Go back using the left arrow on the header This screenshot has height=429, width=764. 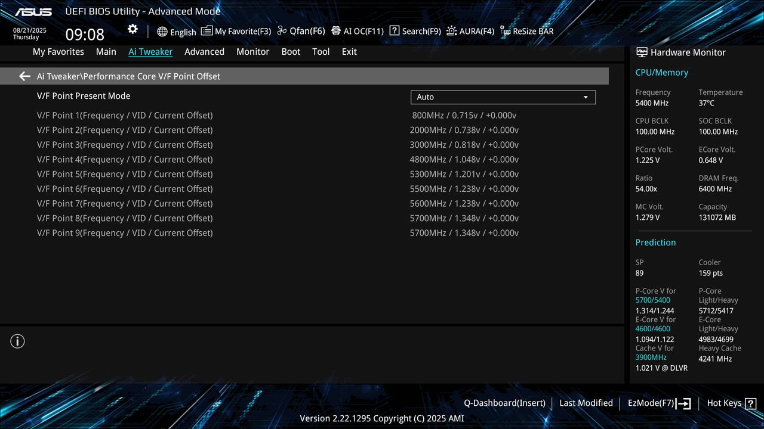click(x=24, y=76)
